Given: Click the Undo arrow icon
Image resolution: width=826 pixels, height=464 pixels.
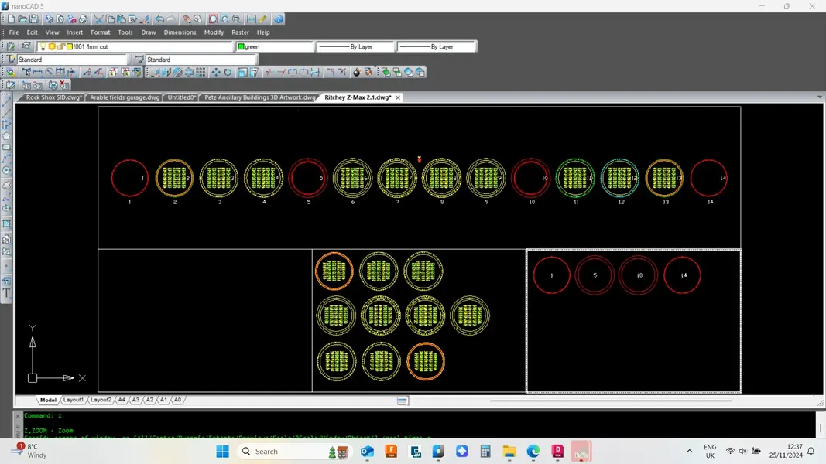Looking at the screenshot, I should tap(159, 19).
